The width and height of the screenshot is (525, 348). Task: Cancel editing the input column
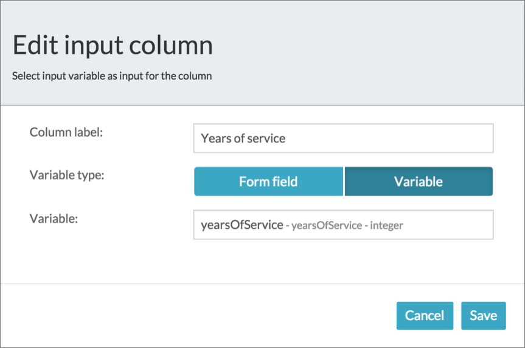point(425,316)
